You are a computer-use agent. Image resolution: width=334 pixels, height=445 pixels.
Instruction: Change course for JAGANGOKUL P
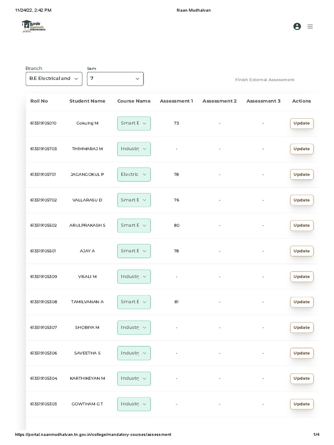pyautogui.click(x=134, y=175)
